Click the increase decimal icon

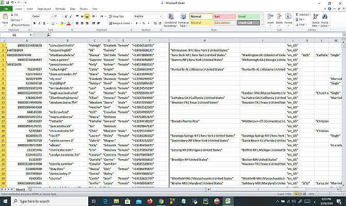pos(155,23)
